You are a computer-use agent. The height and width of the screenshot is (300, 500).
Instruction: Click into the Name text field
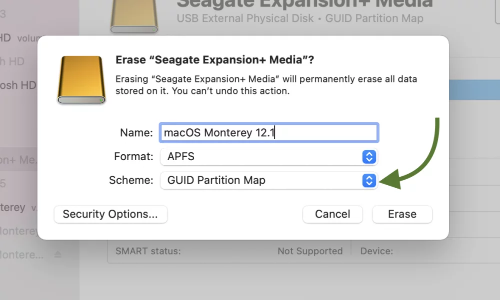point(269,132)
